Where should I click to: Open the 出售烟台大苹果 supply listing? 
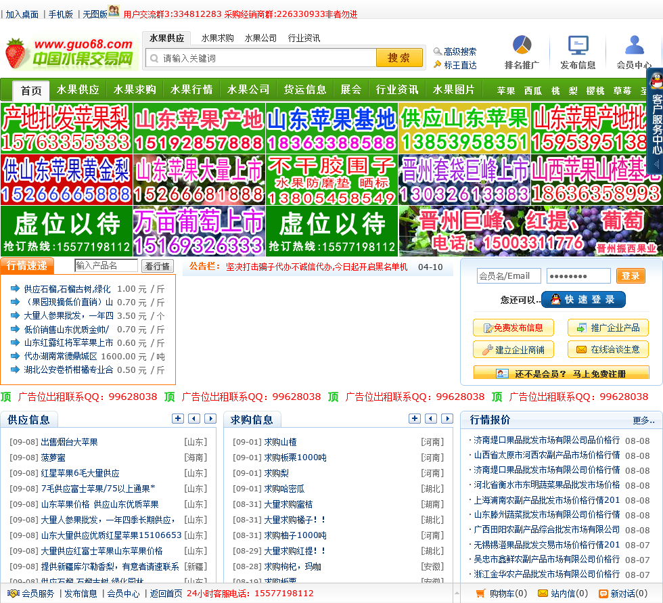coord(69,442)
